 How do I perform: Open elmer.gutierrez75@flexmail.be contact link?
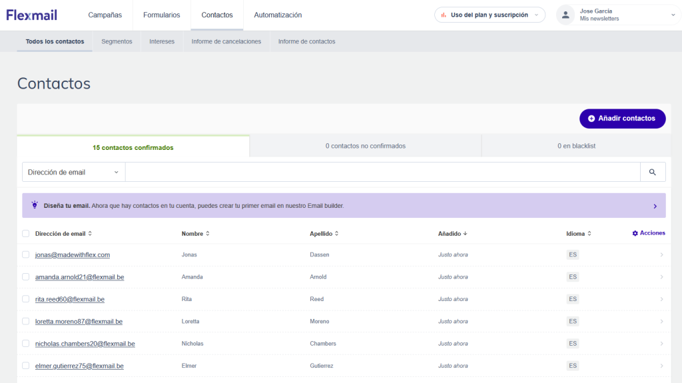[x=79, y=366]
